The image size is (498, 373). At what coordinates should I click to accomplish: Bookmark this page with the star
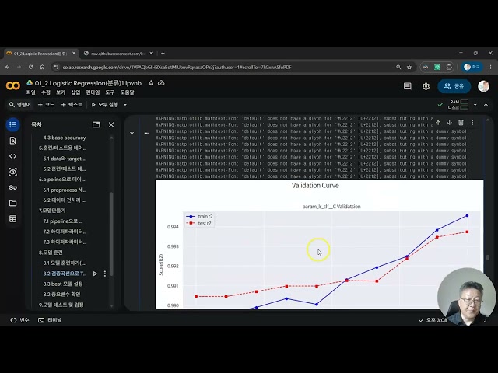tap(409, 67)
